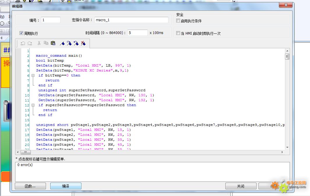The width and height of the screenshot is (310, 196).
Task: Click the Copy icon in editor toolbar
Action: pos(46,43)
